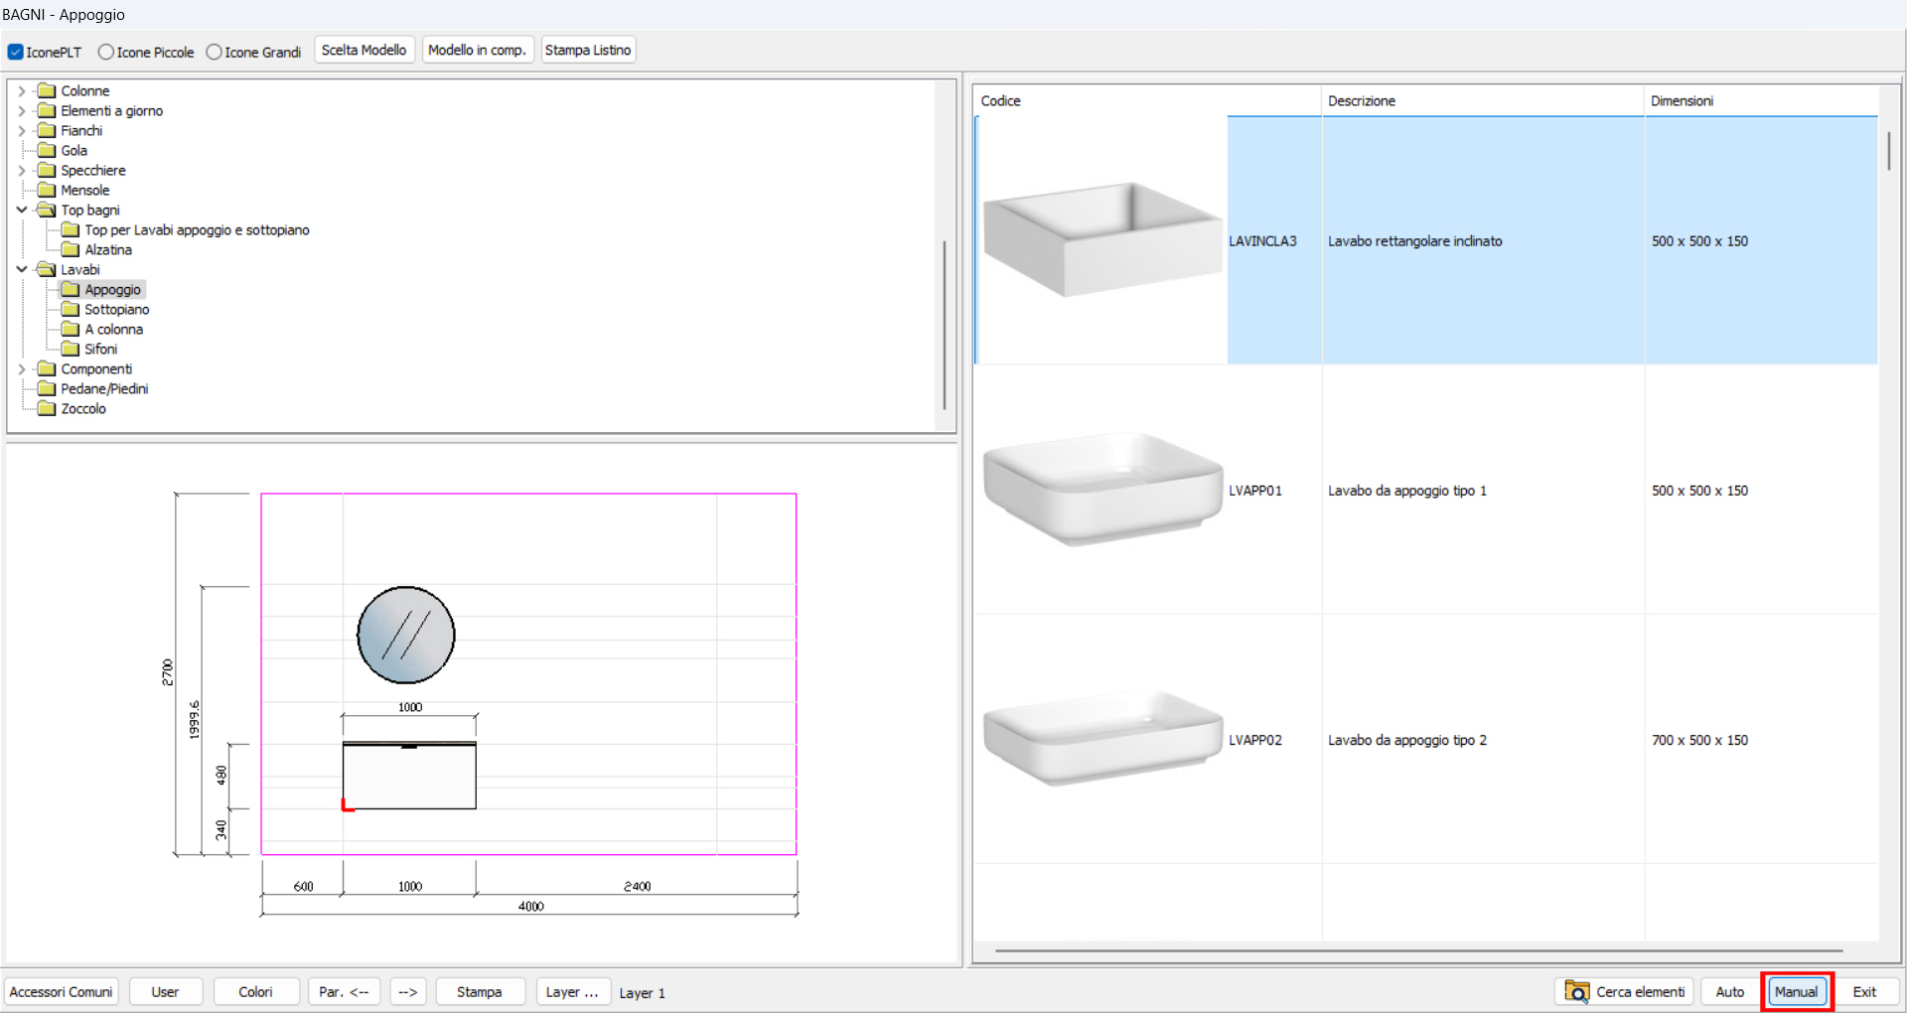The image size is (1907, 1013).
Task: Click the Colonne folder icon
Action: click(47, 90)
